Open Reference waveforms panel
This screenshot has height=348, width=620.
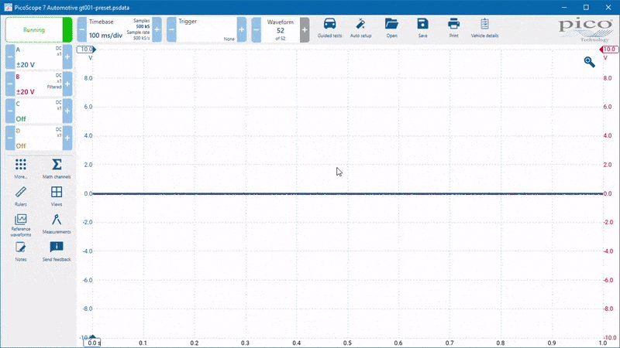tap(21, 225)
